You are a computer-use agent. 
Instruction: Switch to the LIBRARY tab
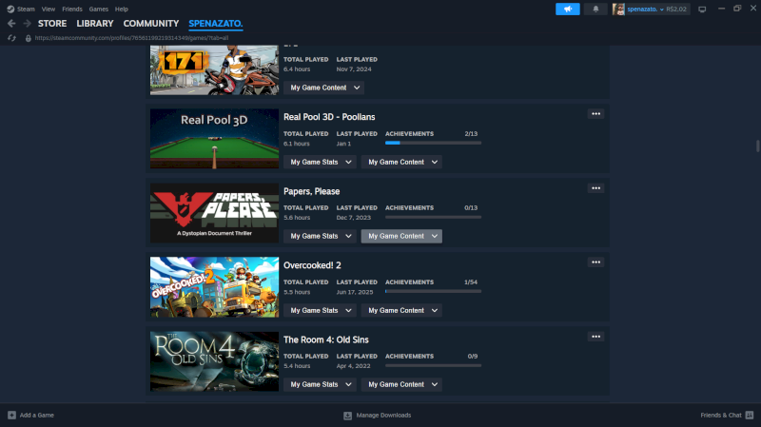(94, 23)
